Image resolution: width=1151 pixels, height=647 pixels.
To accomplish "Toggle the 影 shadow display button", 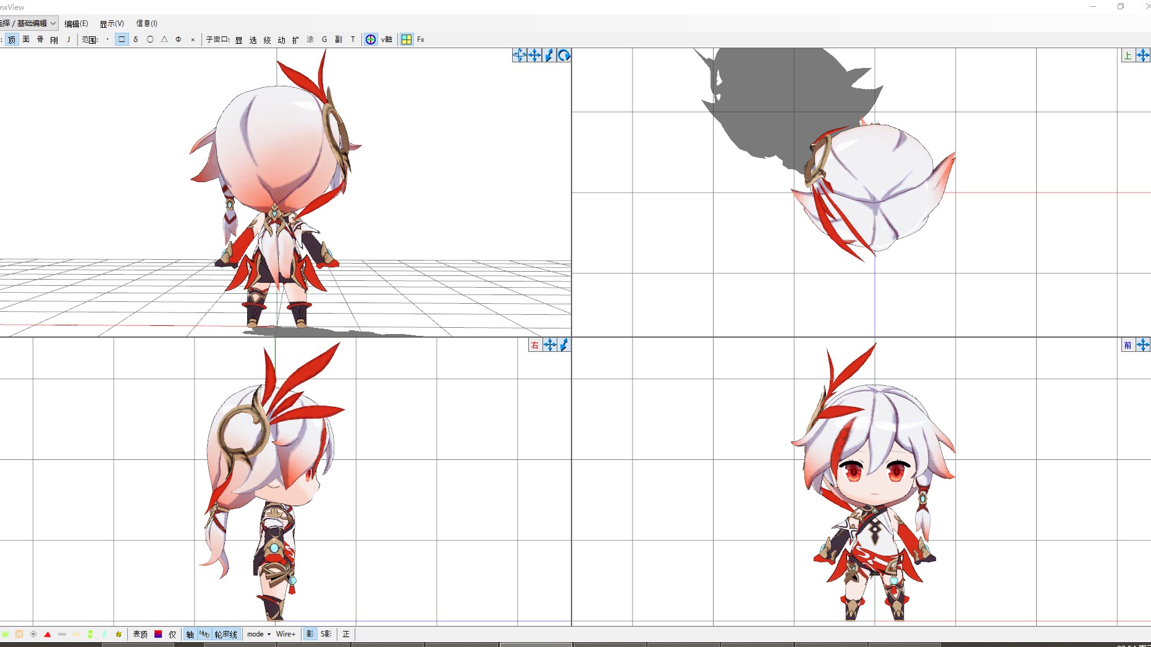I will pyautogui.click(x=310, y=634).
